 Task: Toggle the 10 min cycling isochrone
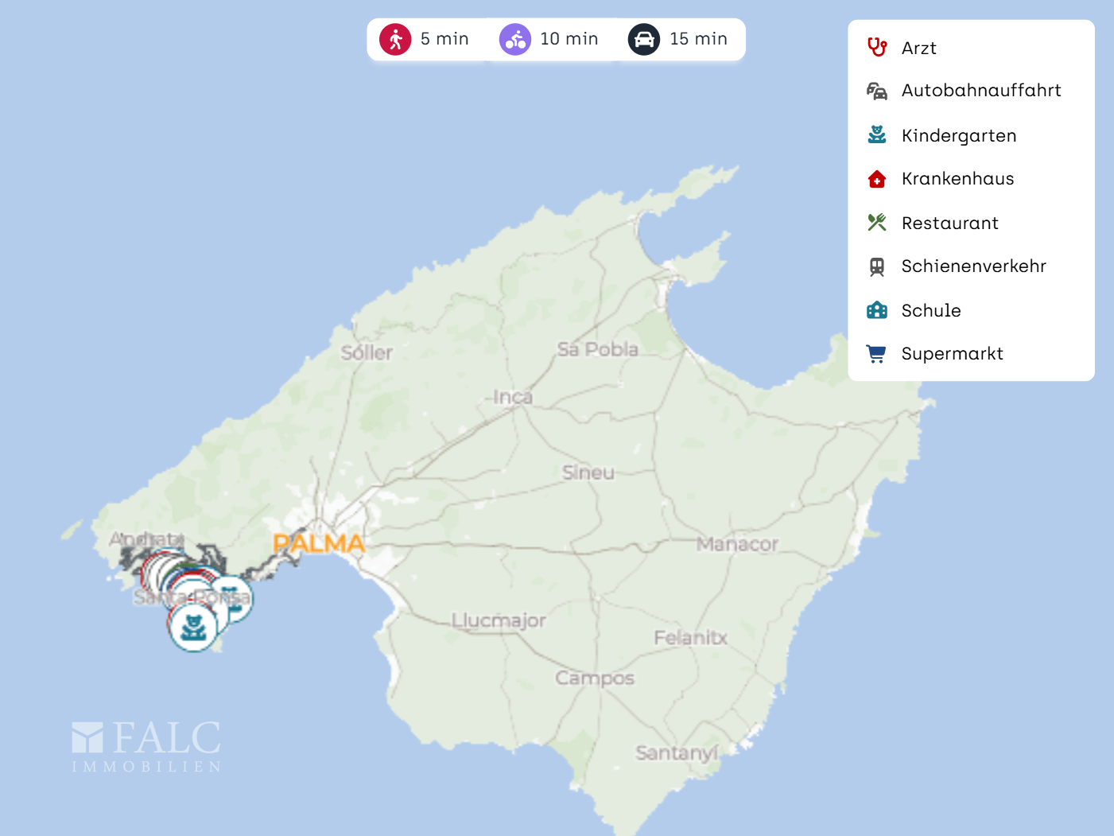(549, 39)
